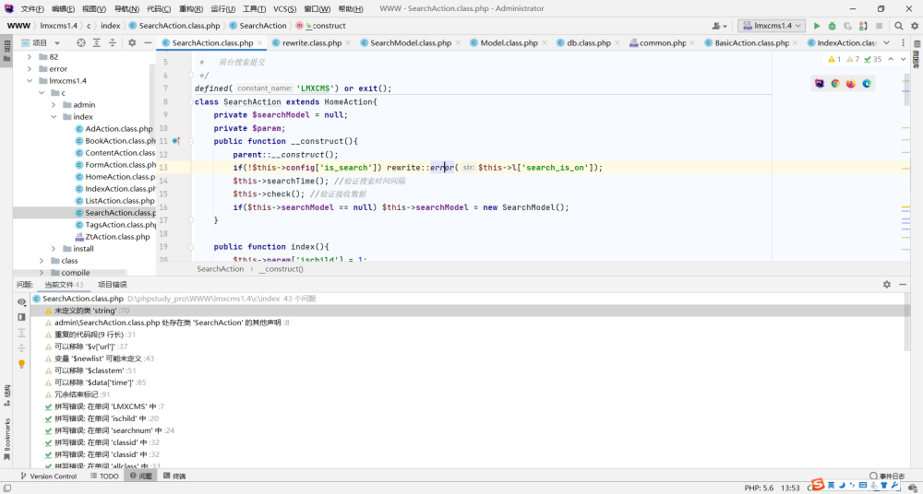
Task: Toggle editor preview icon in problems panel
Action: (22, 317)
